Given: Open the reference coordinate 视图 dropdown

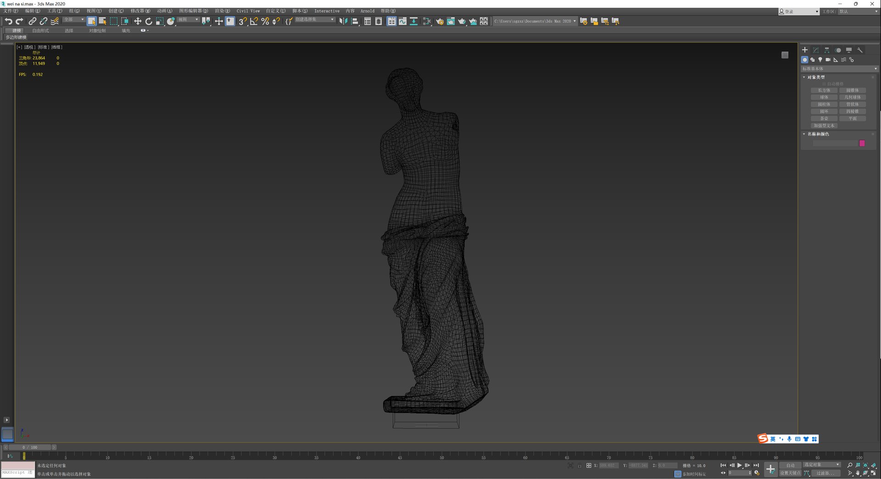Looking at the screenshot, I should pos(188,20).
